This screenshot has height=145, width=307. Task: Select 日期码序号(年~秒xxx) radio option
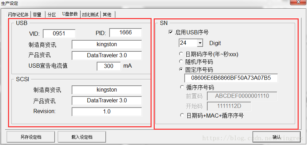[x=181, y=54]
